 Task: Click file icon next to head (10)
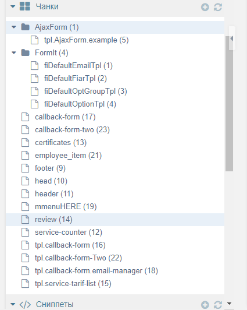(25, 181)
